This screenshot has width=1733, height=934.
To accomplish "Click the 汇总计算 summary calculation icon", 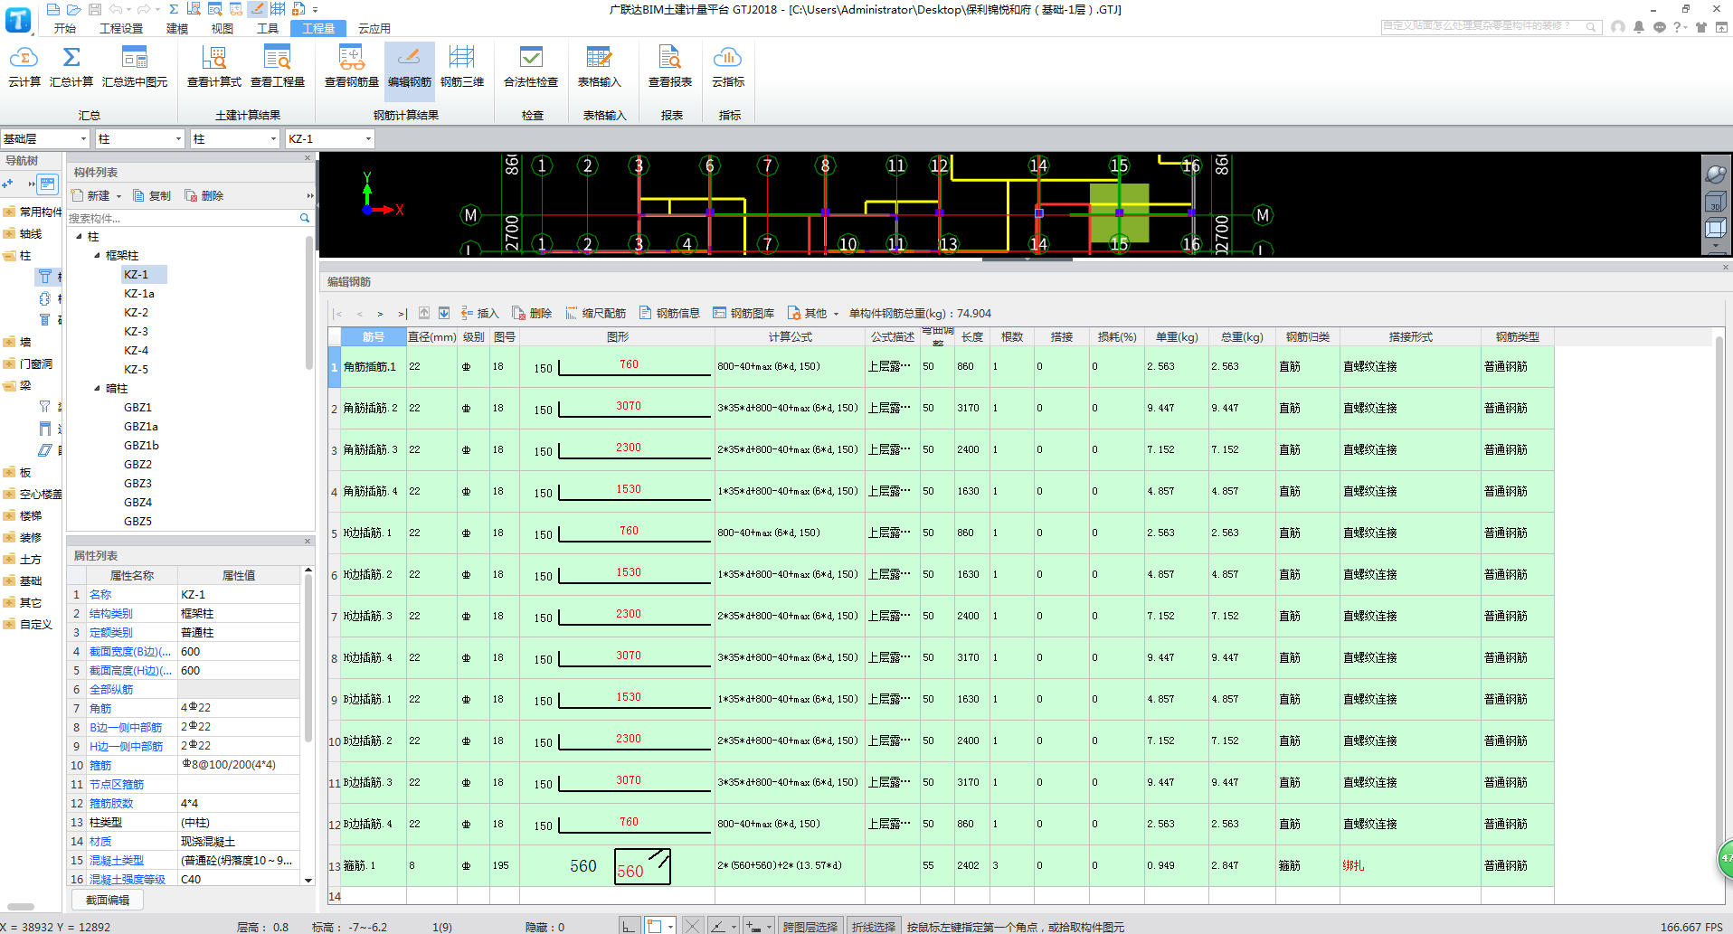I will coord(71,67).
